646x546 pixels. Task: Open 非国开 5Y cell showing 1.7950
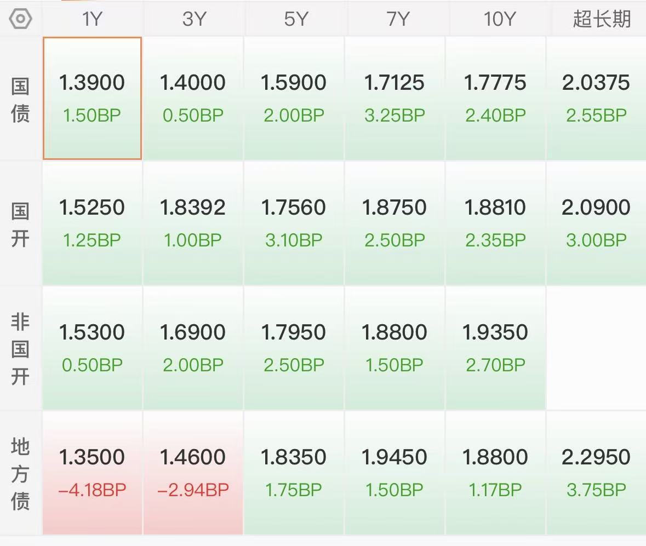pyautogui.click(x=294, y=348)
